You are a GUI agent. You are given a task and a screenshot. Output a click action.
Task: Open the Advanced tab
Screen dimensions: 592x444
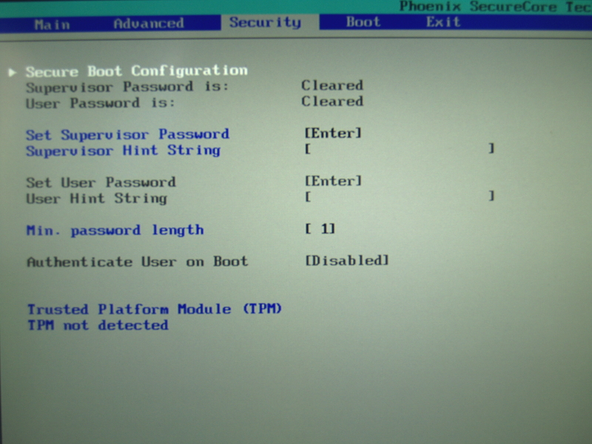(148, 23)
